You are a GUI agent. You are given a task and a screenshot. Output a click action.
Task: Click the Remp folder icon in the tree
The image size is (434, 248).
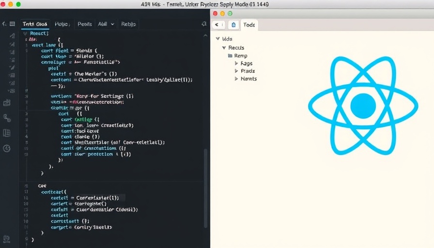[x=230, y=56]
